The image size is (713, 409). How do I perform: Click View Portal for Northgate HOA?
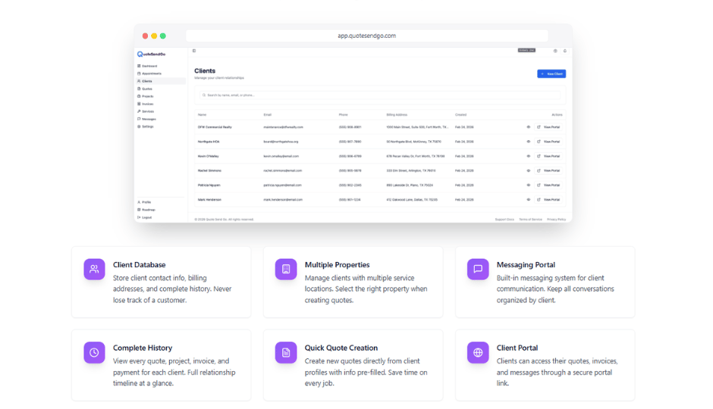click(549, 142)
